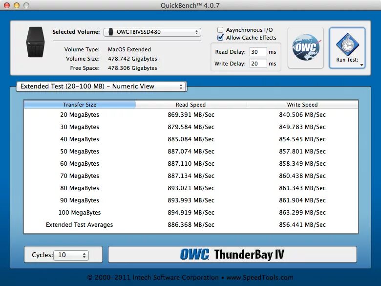Select the 80 MegaBytes row label

(80, 188)
